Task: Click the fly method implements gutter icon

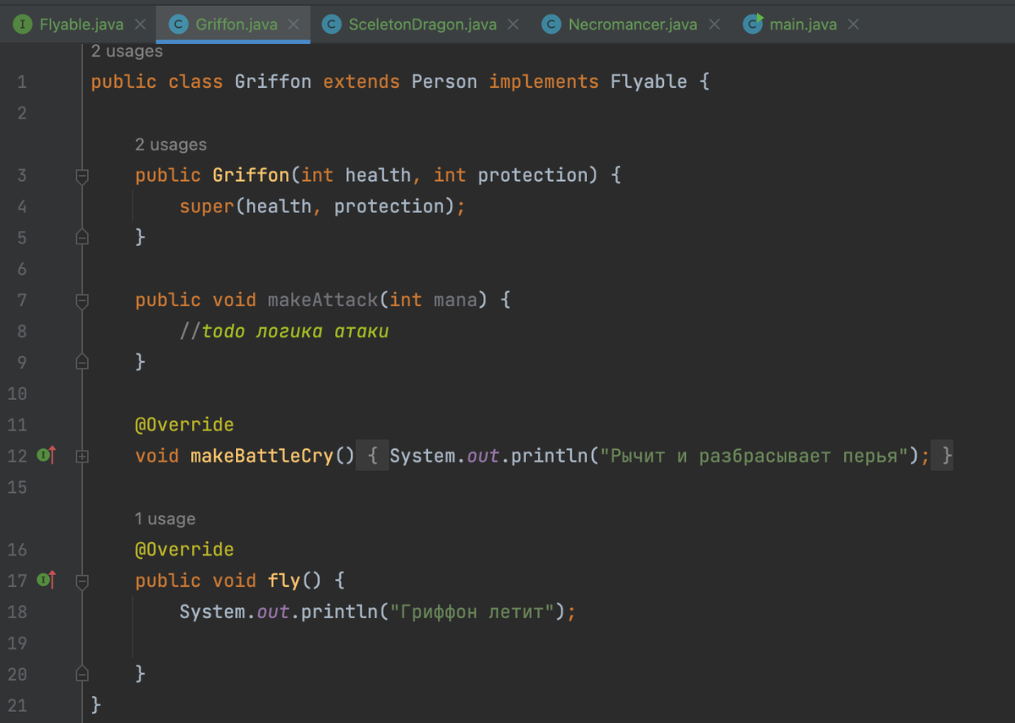Action: click(x=47, y=580)
